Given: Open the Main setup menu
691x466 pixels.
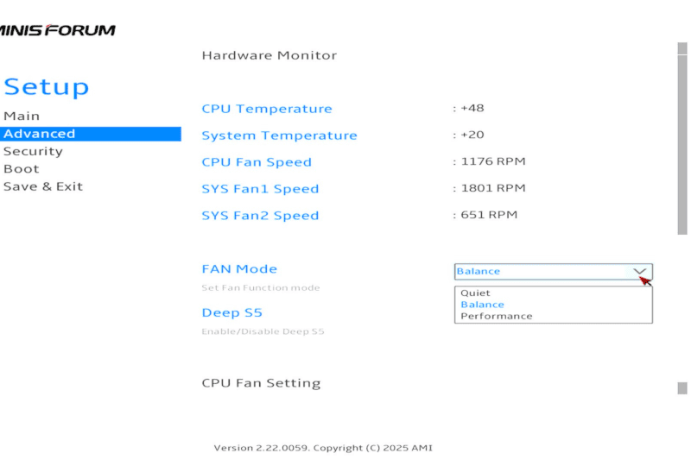Looking at the screenshot, I should coord(22,116).
